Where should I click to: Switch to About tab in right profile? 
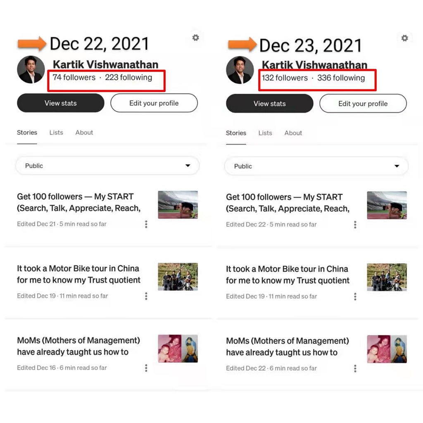click(x=293, y=133)
